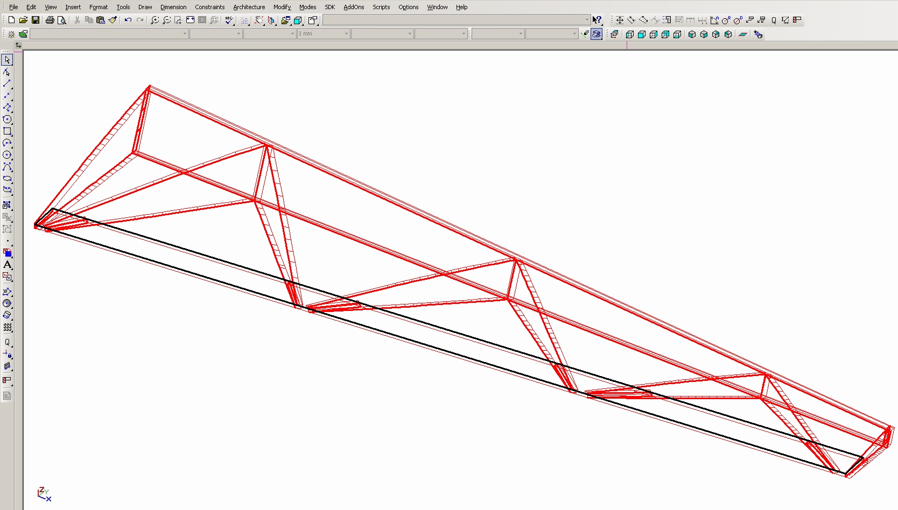Select the arrow Select tool
Screen dimensions: 898x510
7,60
